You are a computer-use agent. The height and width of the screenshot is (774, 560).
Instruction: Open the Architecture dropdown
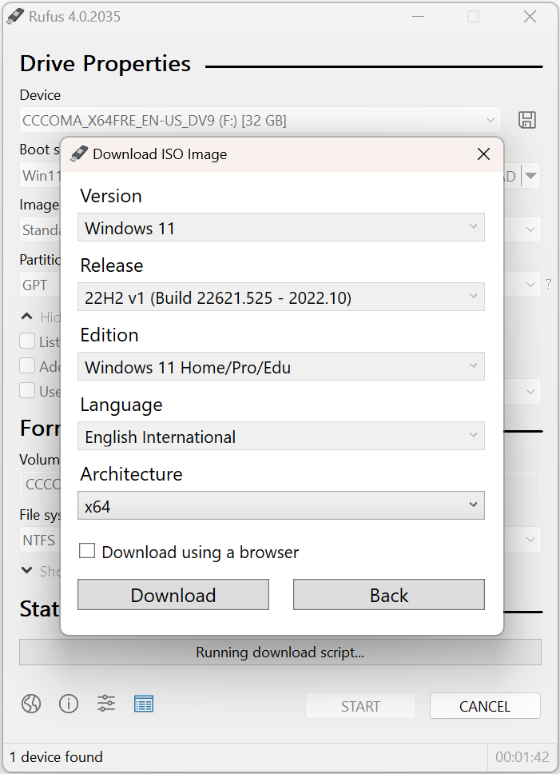coord(281,505)
